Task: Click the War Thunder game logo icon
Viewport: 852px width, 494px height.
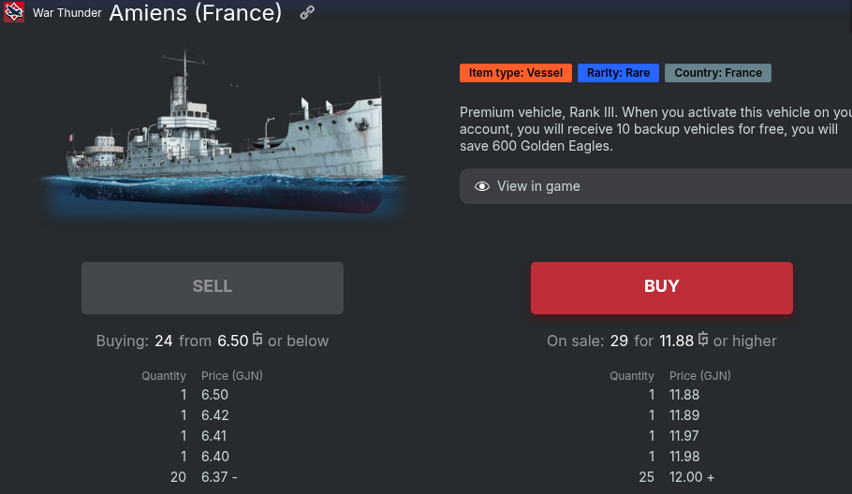Action: click(14, 13)
